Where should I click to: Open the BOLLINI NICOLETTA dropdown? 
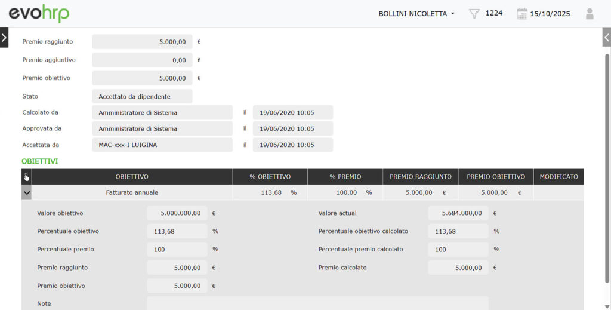(x=416, y=14)
